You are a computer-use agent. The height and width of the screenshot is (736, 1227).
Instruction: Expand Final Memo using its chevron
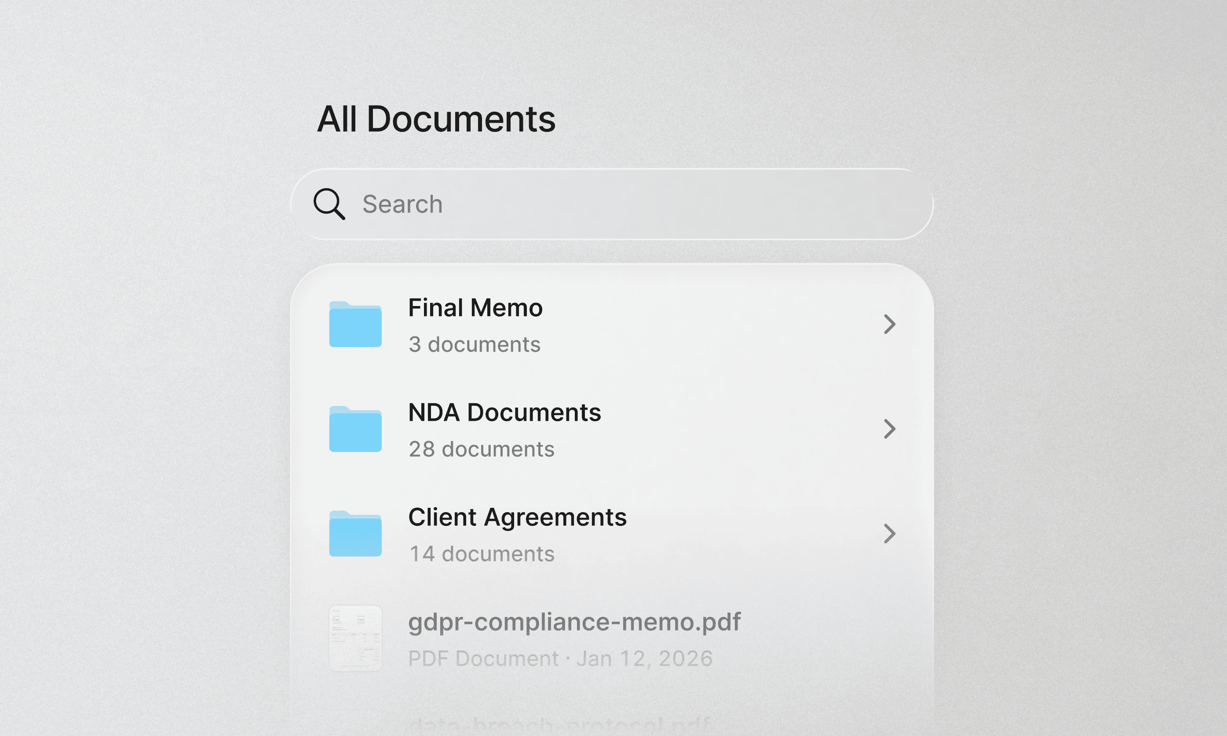coord(889,324)
